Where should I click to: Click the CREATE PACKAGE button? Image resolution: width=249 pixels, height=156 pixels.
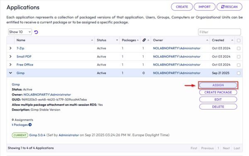pos(218,93)
